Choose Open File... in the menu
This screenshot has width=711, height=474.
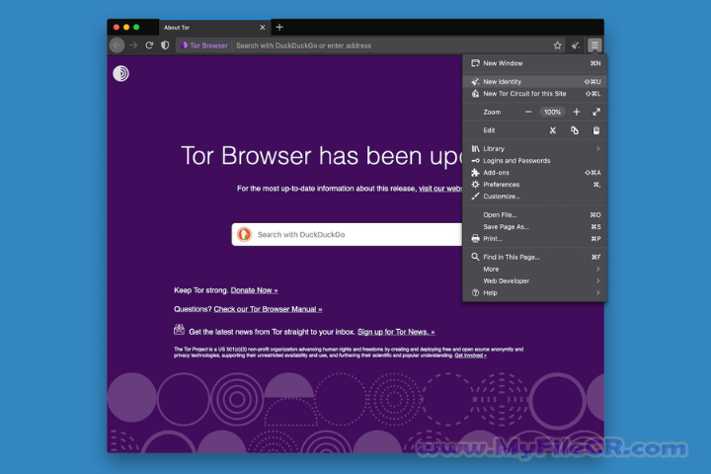(x=534, y=215)
